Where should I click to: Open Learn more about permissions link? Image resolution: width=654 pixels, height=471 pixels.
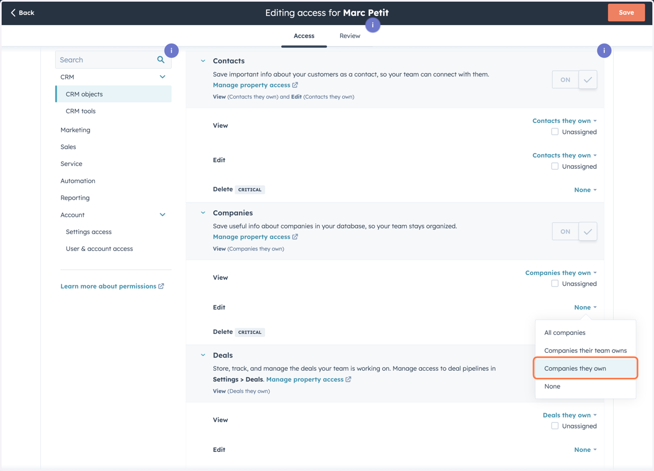(x=108, y=286)
